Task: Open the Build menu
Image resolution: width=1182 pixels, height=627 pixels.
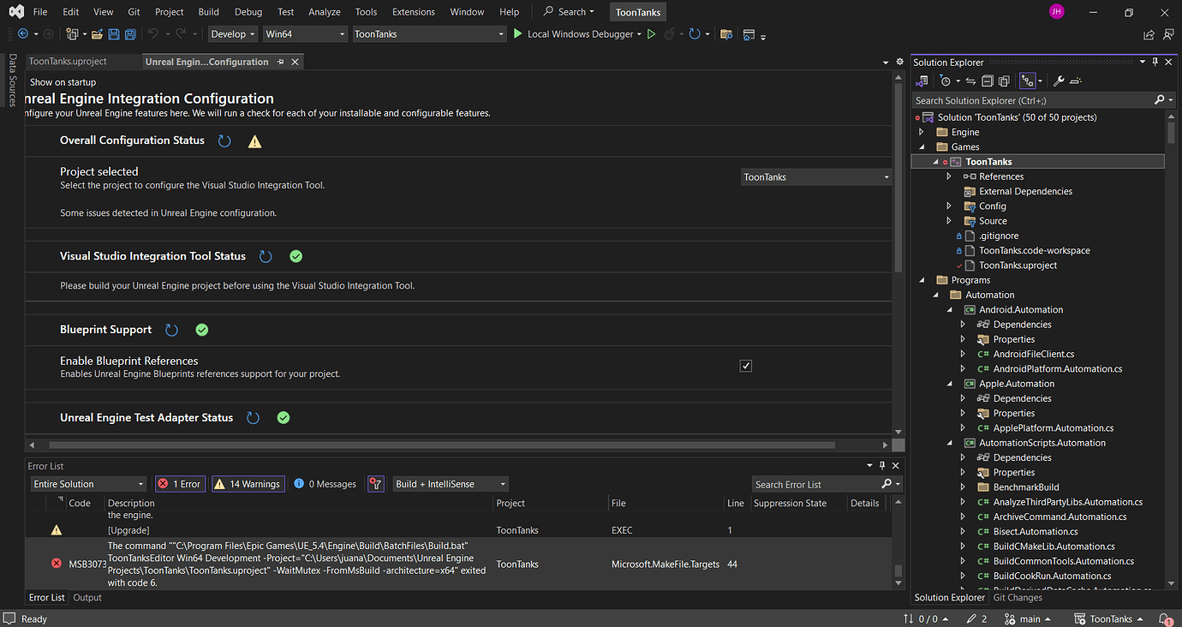Action: point(208,11)
